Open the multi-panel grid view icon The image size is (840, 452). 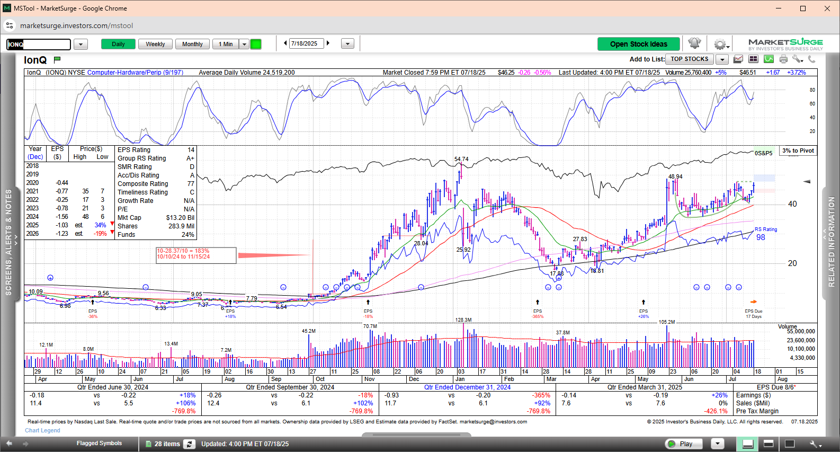click(753, 59)
